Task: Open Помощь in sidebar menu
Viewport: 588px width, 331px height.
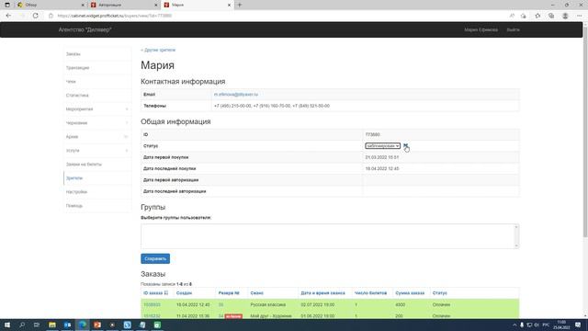Action: click(97, 206)
